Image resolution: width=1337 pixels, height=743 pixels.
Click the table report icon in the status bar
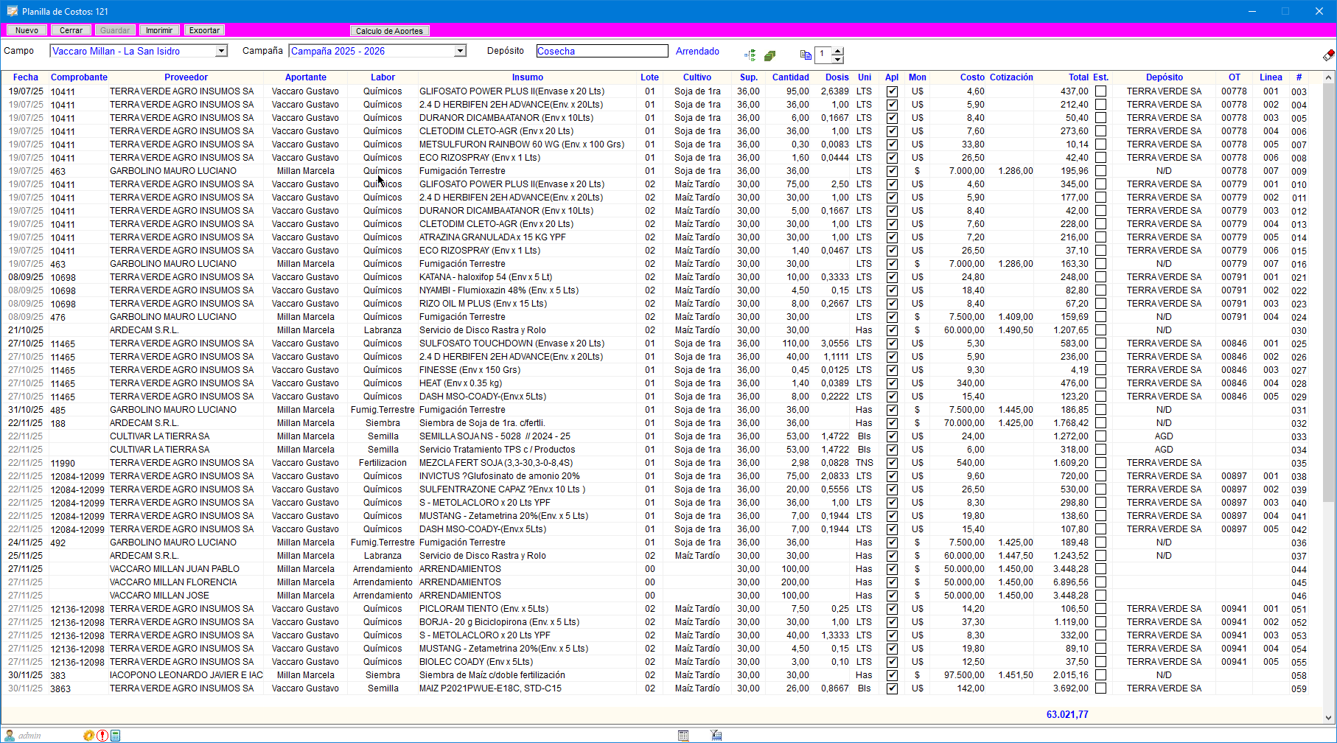coord(683,736)
